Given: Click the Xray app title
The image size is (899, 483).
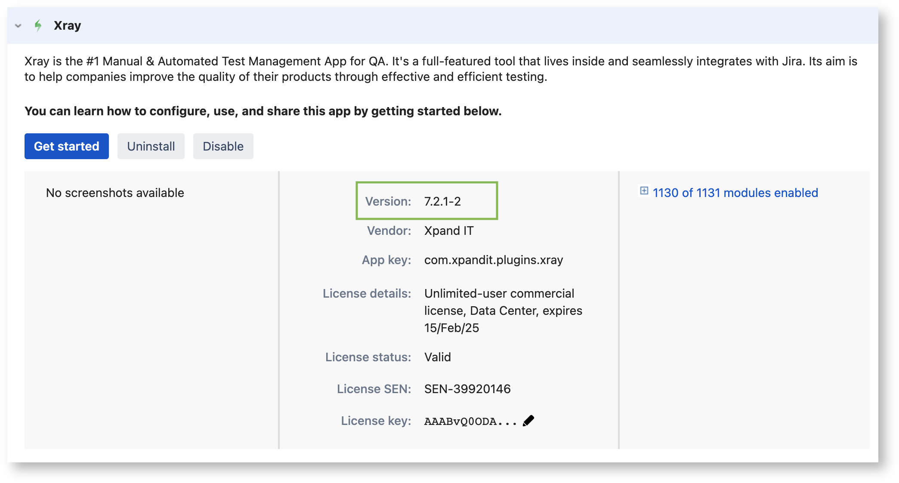Looking at the screenshot, I should point(68,26).
